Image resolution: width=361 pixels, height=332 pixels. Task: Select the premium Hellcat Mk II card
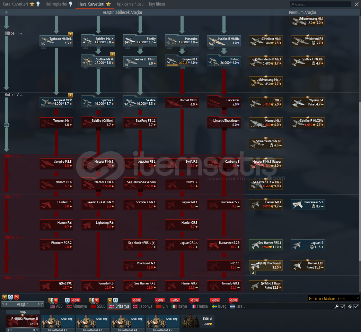coord(266,41)
